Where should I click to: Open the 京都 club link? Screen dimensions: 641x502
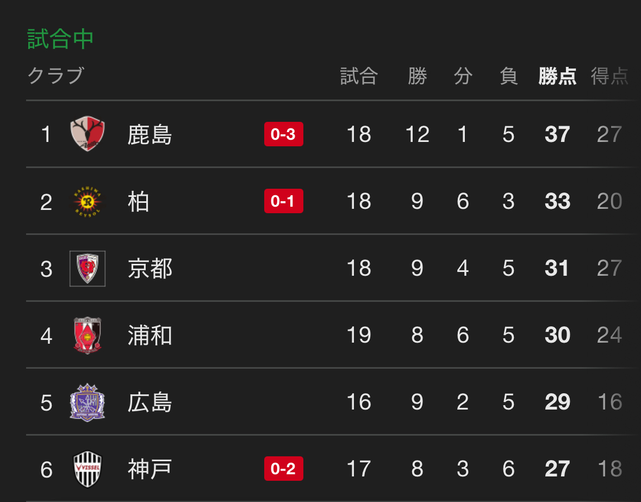click(150, 269)
